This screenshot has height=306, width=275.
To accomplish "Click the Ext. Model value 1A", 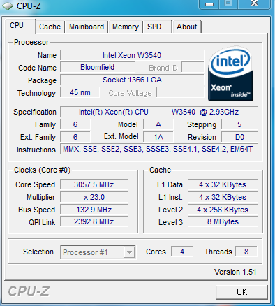I will 158,137.
